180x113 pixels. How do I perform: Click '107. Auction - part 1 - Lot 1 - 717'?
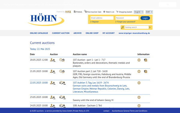point(89,60)
